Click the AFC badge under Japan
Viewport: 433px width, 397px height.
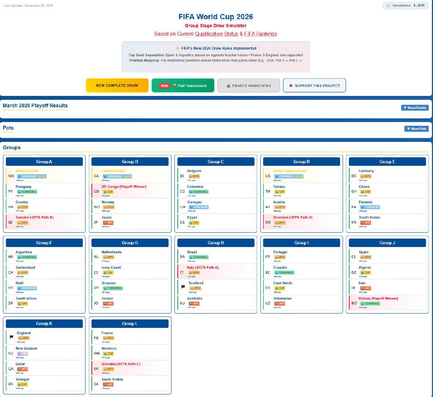pos(108,222)
